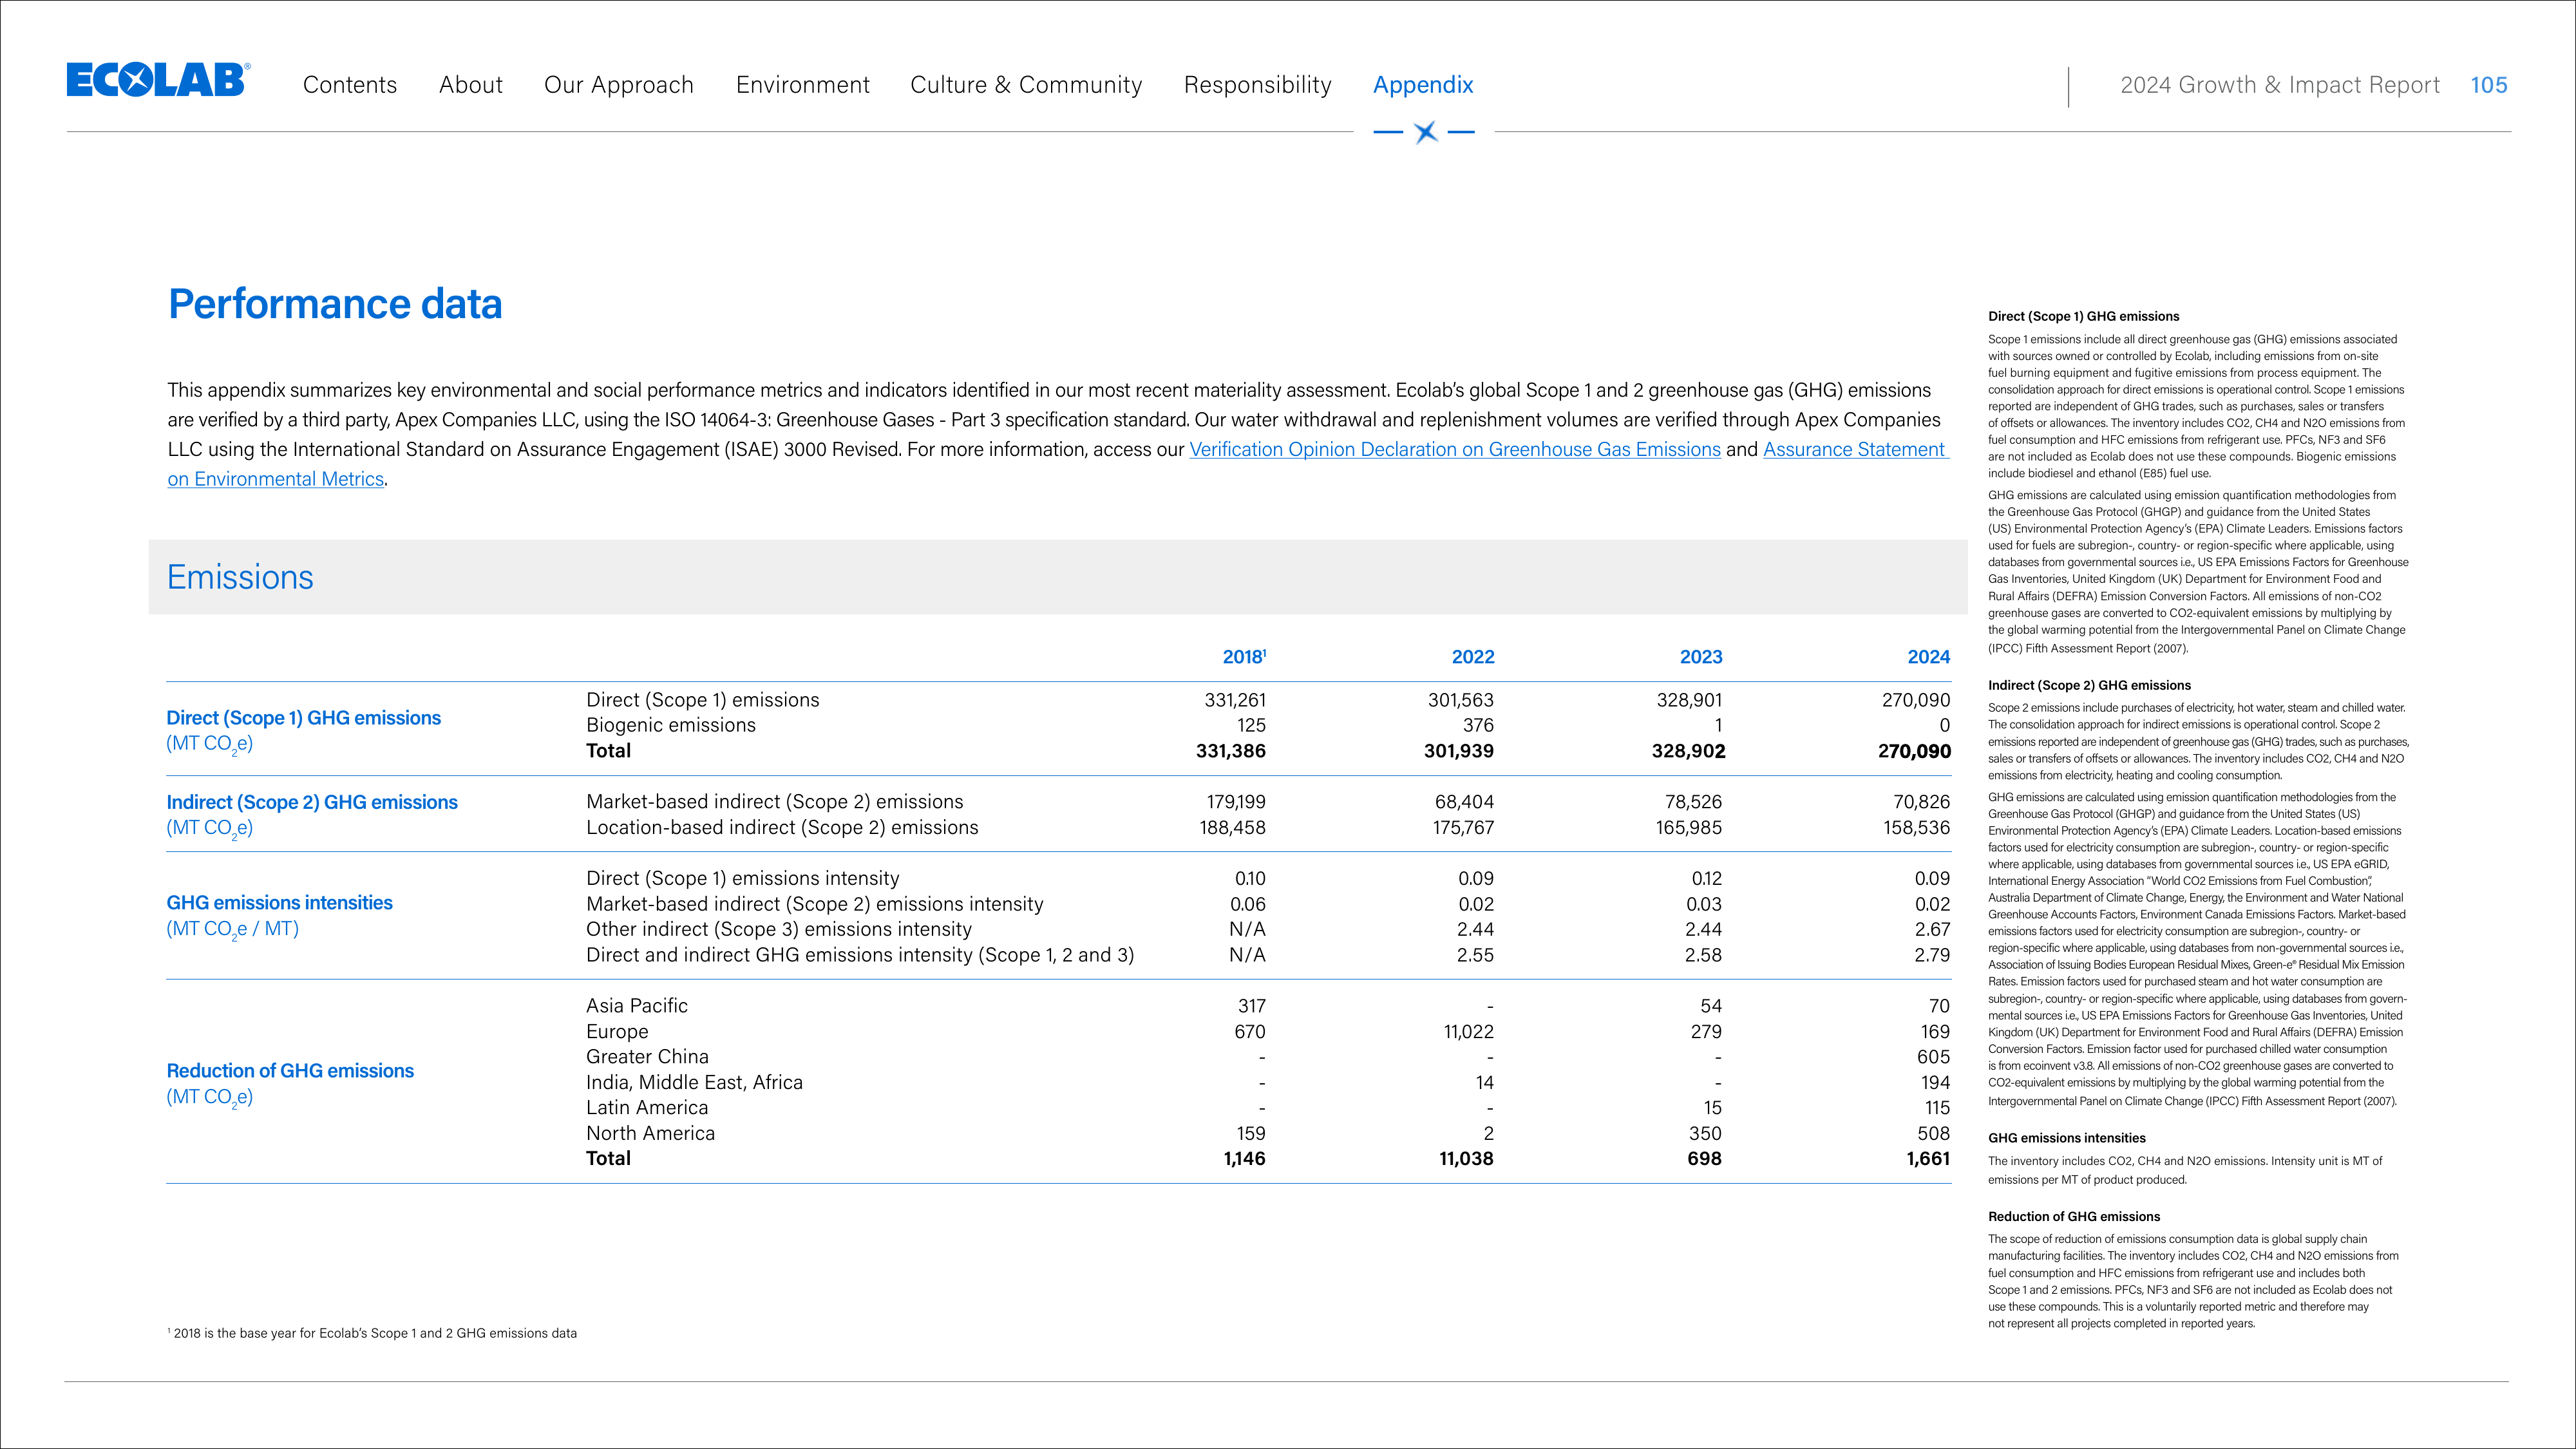Select Direct (Scope 1) GHG emissions row label
The width and height of the screenshot is (2576, 1449).
pyautogui.click(x=304, y=718)
